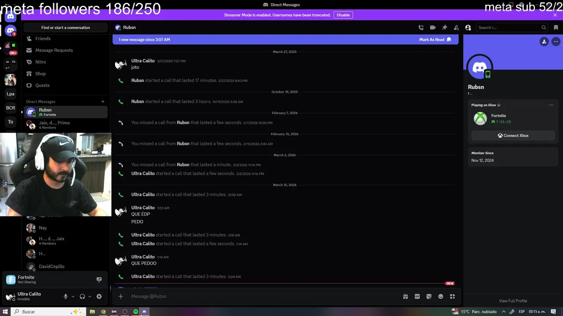Viewport: 563px width, 316px height.
Task: Share Fortnite screen icon
Action: click(99, 280)
